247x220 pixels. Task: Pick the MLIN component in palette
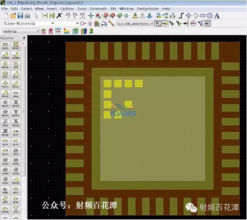point(5,142)
